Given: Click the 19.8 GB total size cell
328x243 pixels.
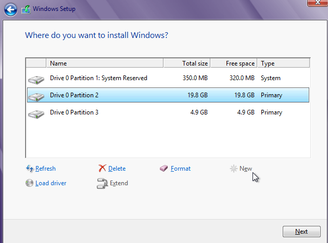Looking at the screenshot, I should tap(197, 95).
